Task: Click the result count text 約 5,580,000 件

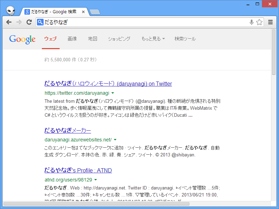Action: point(60,60)
